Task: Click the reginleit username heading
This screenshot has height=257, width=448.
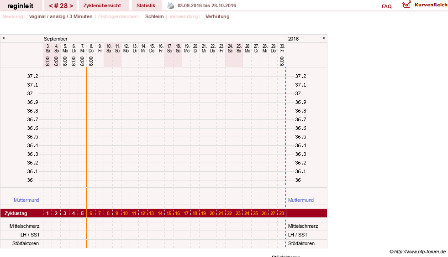Action: pos(20,6)
